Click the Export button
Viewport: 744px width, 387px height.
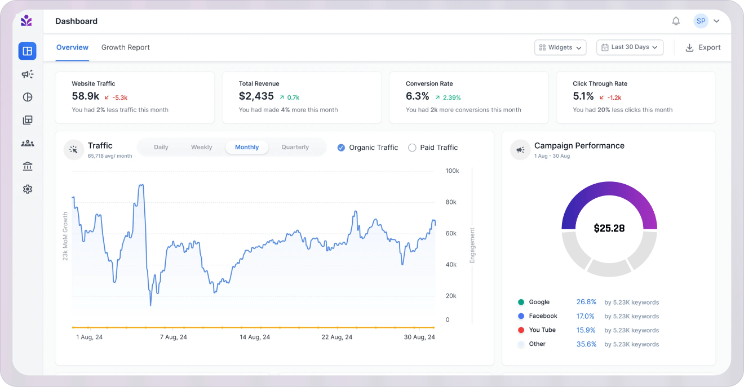point(703,47)
